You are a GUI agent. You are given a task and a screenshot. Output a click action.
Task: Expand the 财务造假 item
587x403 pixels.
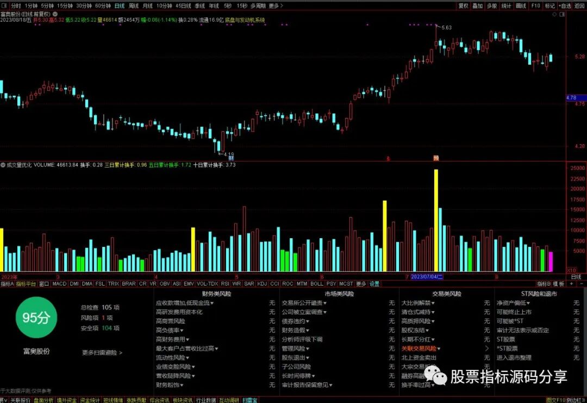click(x=295, y=330)
